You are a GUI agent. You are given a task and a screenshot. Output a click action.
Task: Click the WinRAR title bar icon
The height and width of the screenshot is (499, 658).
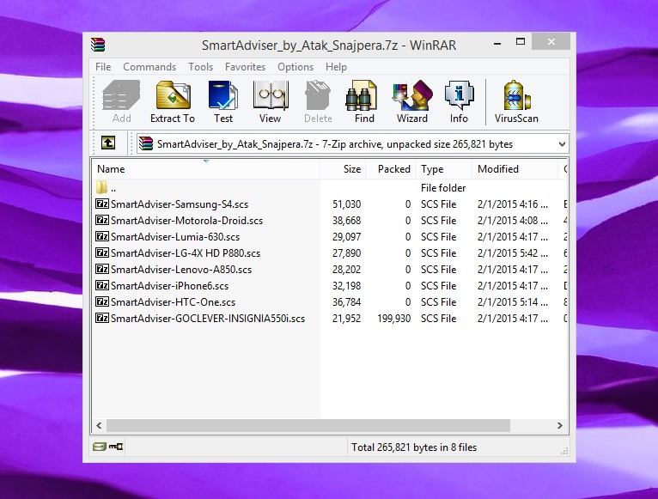point(98,45)
